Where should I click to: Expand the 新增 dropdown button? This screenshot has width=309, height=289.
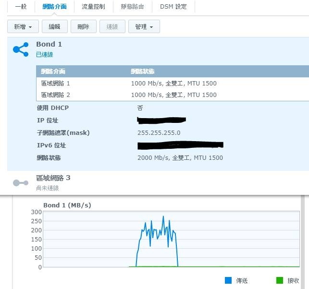[x=23, y=26]
